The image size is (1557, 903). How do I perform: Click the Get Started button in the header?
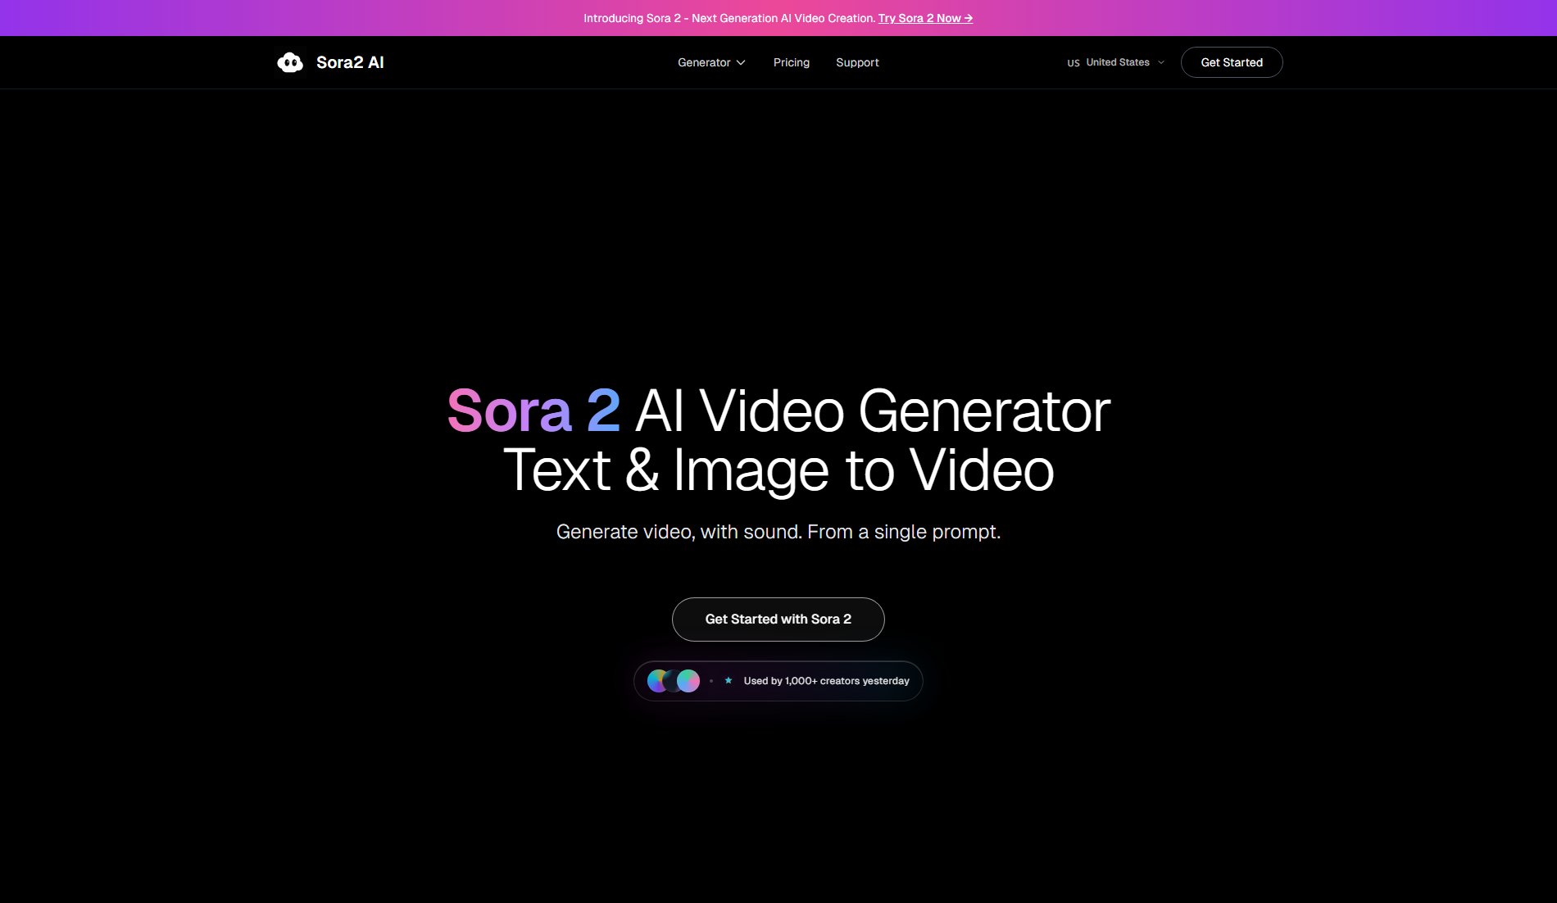coord(1231,62)
